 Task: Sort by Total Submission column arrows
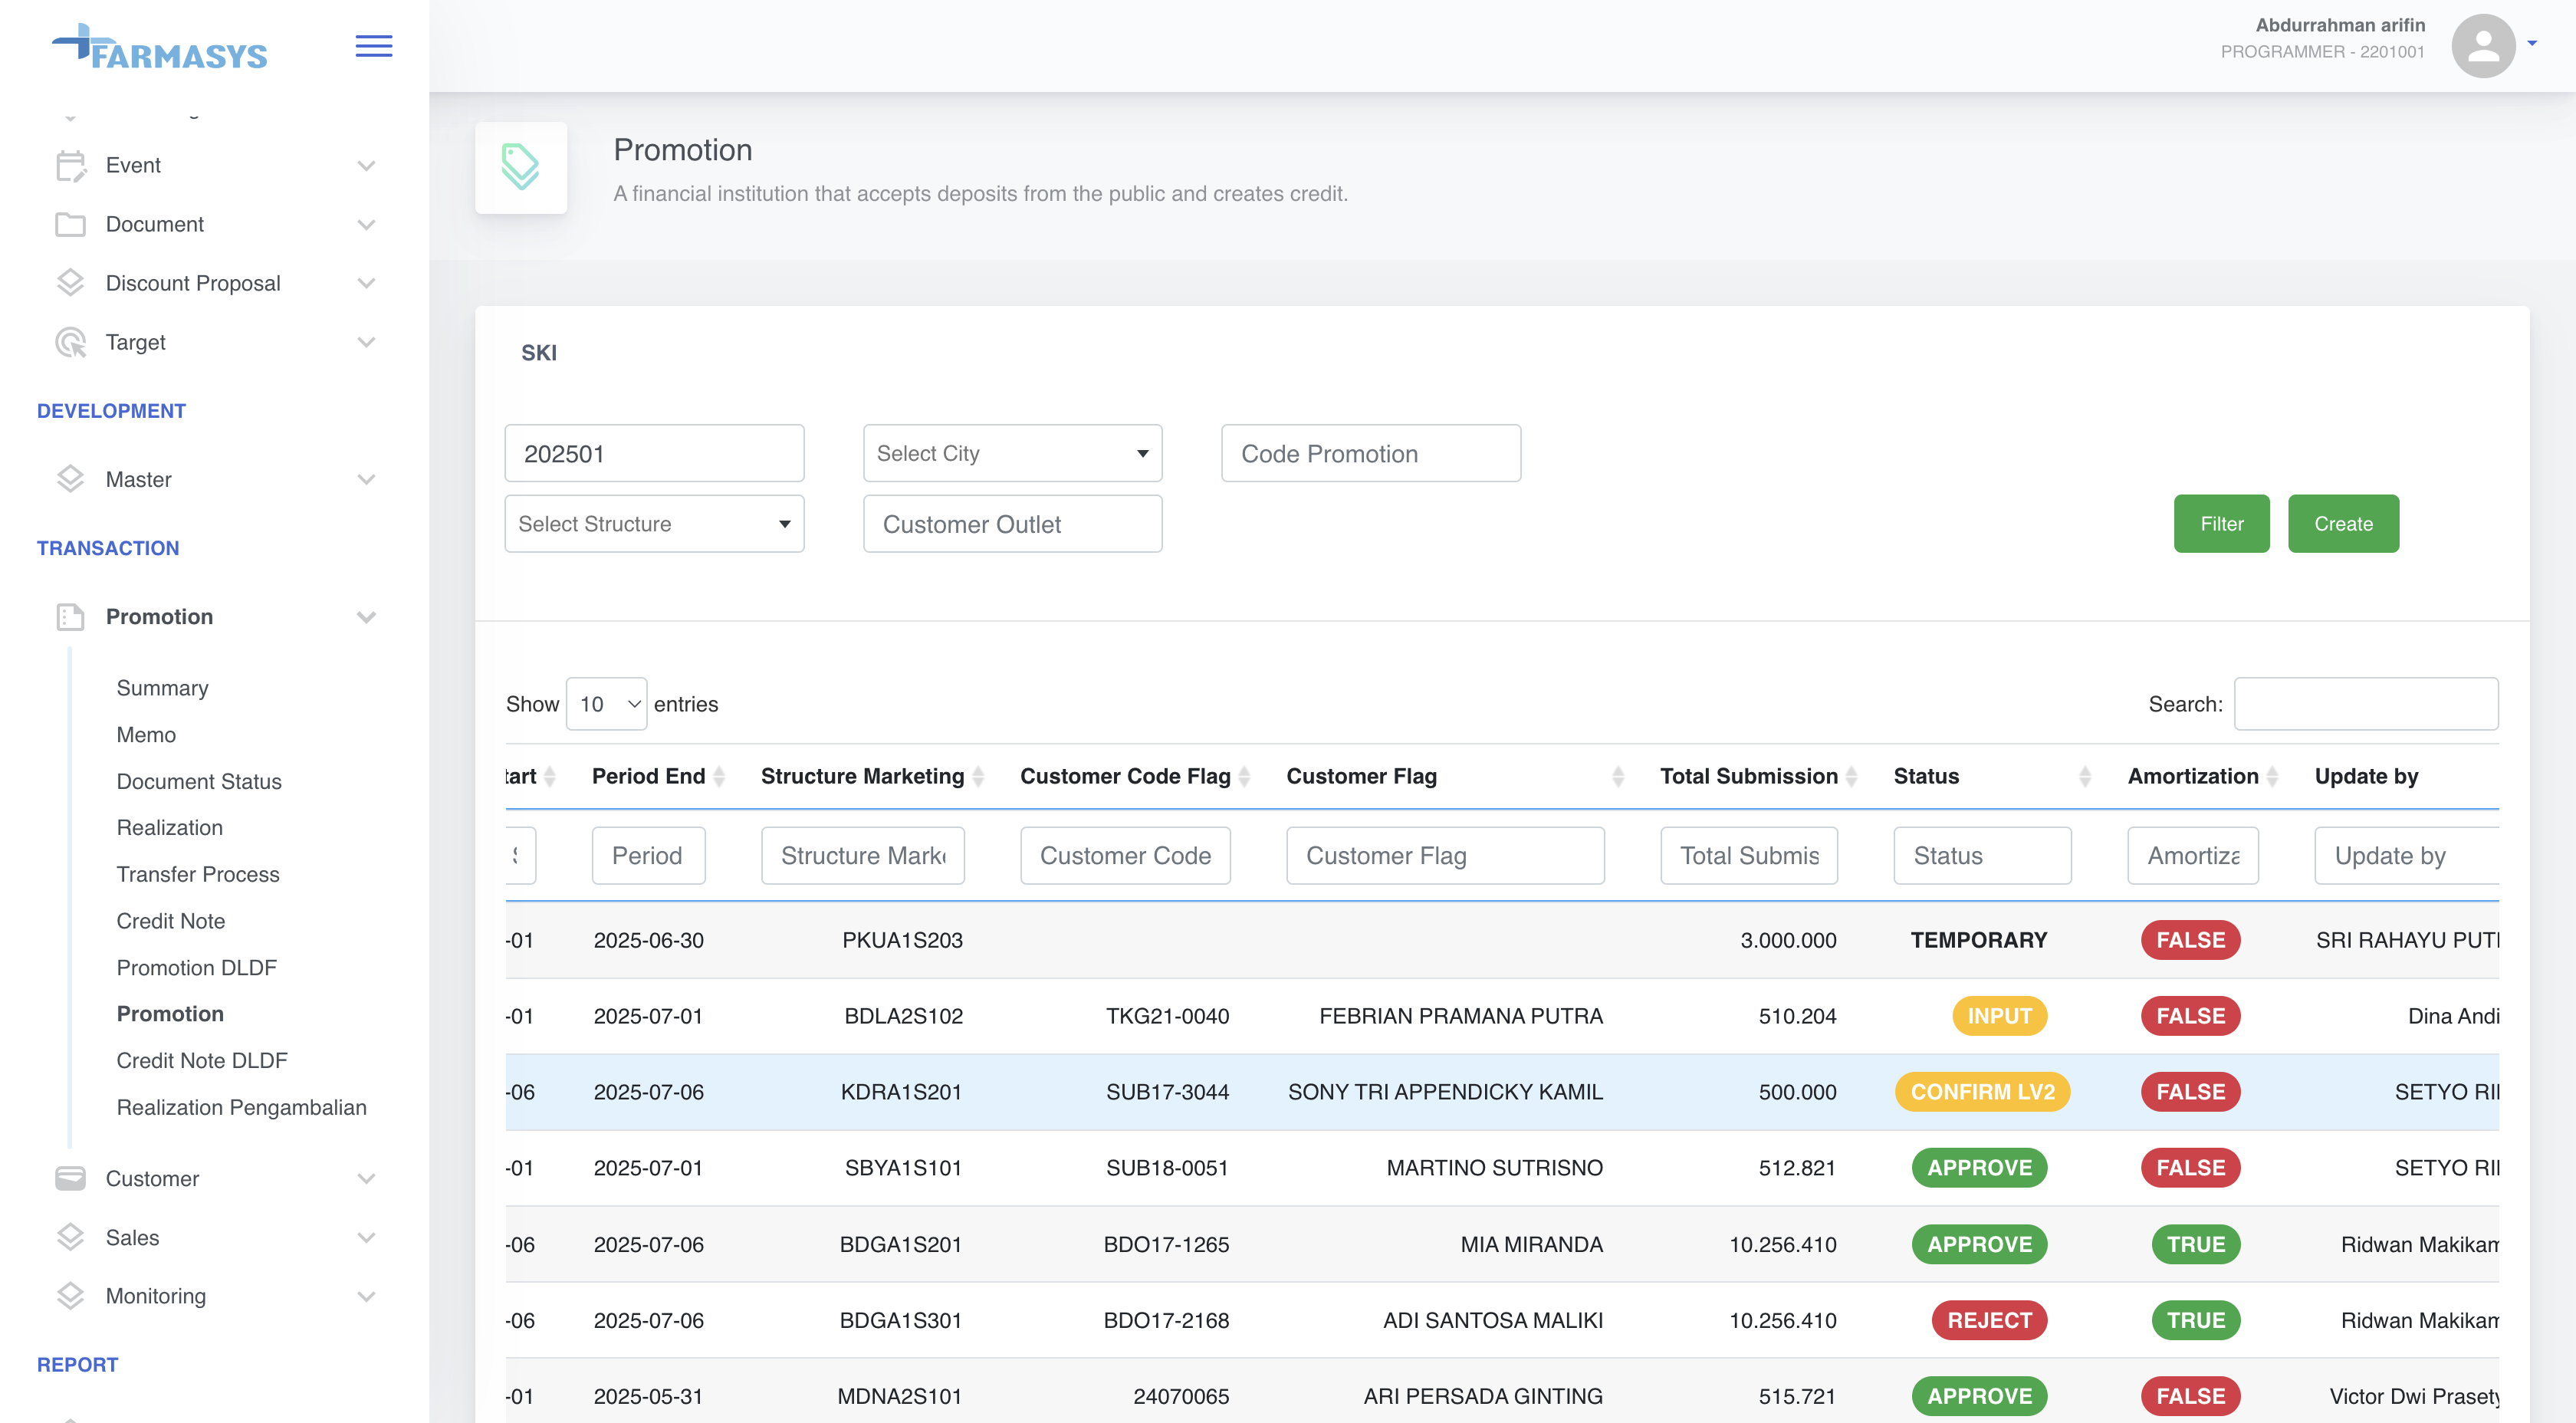(1851, 776)
